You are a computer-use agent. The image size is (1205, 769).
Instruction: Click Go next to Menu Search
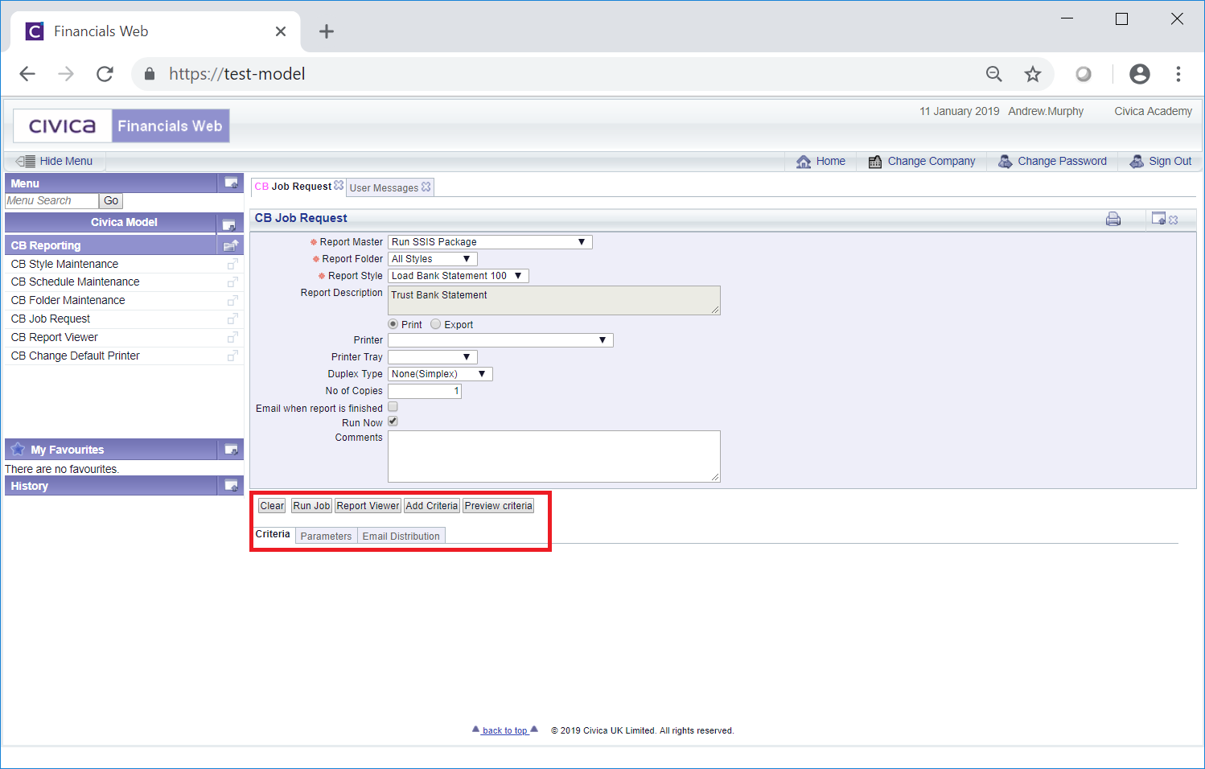pyautogui.click(x=111, y=201)
